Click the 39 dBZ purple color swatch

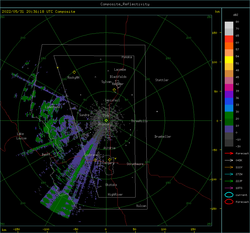(229, 94)
